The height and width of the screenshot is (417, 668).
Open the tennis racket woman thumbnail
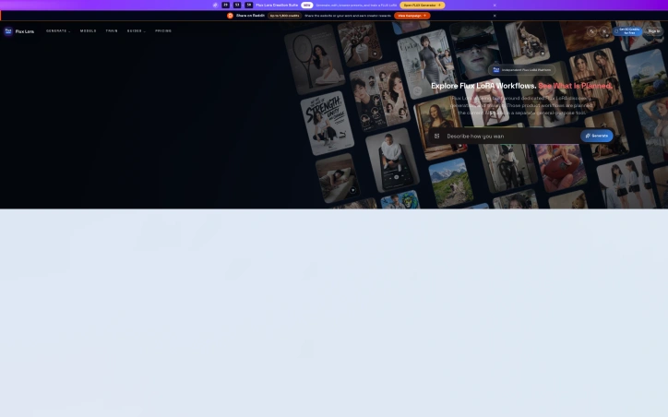point(315,59)
